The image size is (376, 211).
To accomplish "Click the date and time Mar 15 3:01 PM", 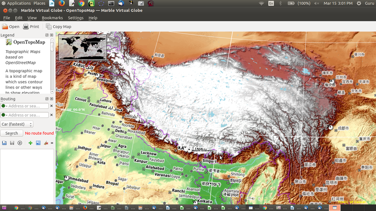I will (338, 3).
